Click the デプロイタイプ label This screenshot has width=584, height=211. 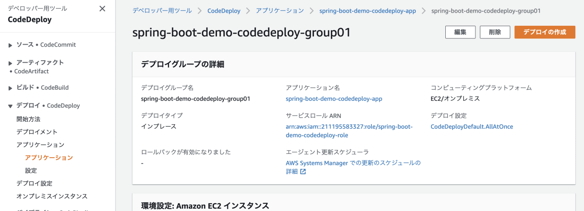pos(162,115)
